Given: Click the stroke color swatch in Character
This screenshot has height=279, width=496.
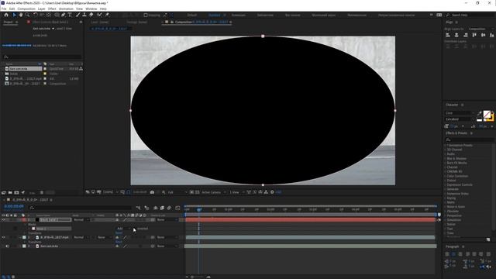Looking at the screenshot, I should (x=492, y=119).
